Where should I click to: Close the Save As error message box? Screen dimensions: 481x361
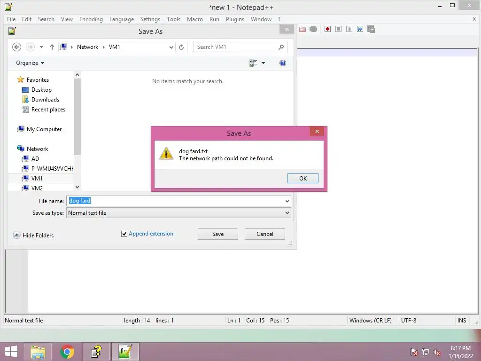click(x=317, y=132)
